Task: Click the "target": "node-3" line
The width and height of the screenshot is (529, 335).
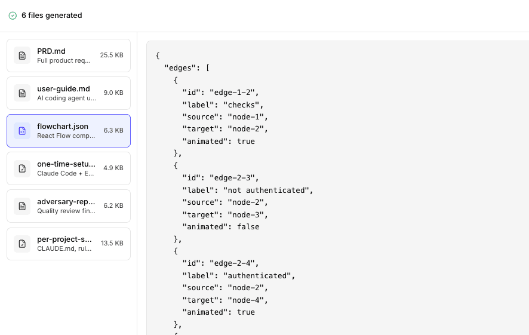Action: click(x=225, y=215)
